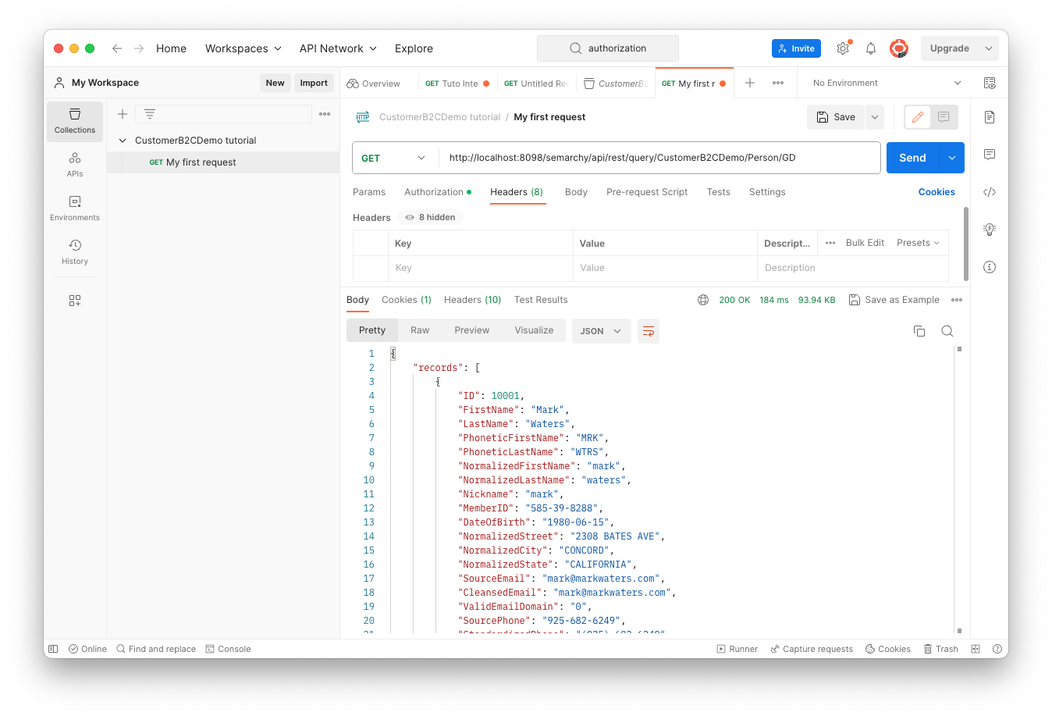Open the collections filter icon

[x=150, y=114]
